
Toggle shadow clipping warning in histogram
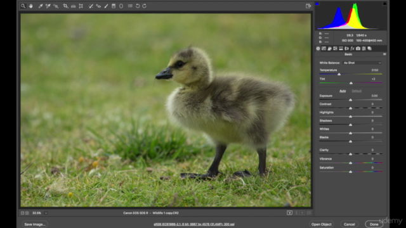click(x=317, y=4)
